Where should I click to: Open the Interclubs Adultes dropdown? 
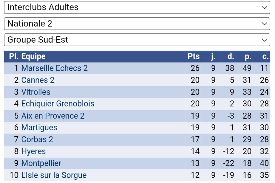[x=137, y=7]
